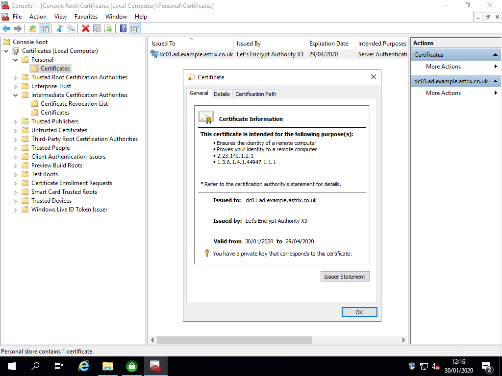Open the Properties dialog from the toolbar
The image size is (502, 376).
coord(97,28)
